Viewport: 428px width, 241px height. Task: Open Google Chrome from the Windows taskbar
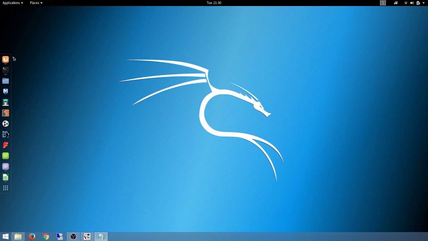click(46, 237)
